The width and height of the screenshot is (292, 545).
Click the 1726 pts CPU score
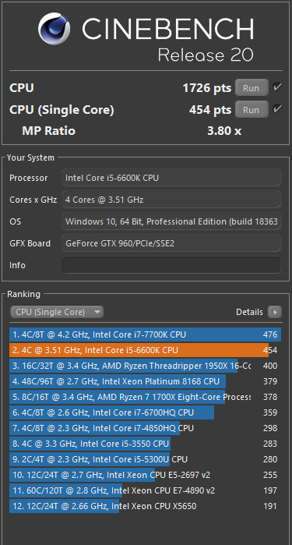207,88
